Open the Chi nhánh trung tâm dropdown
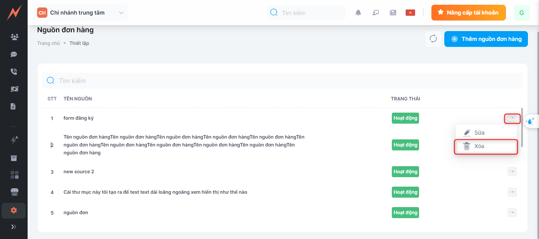 [82, 13]
